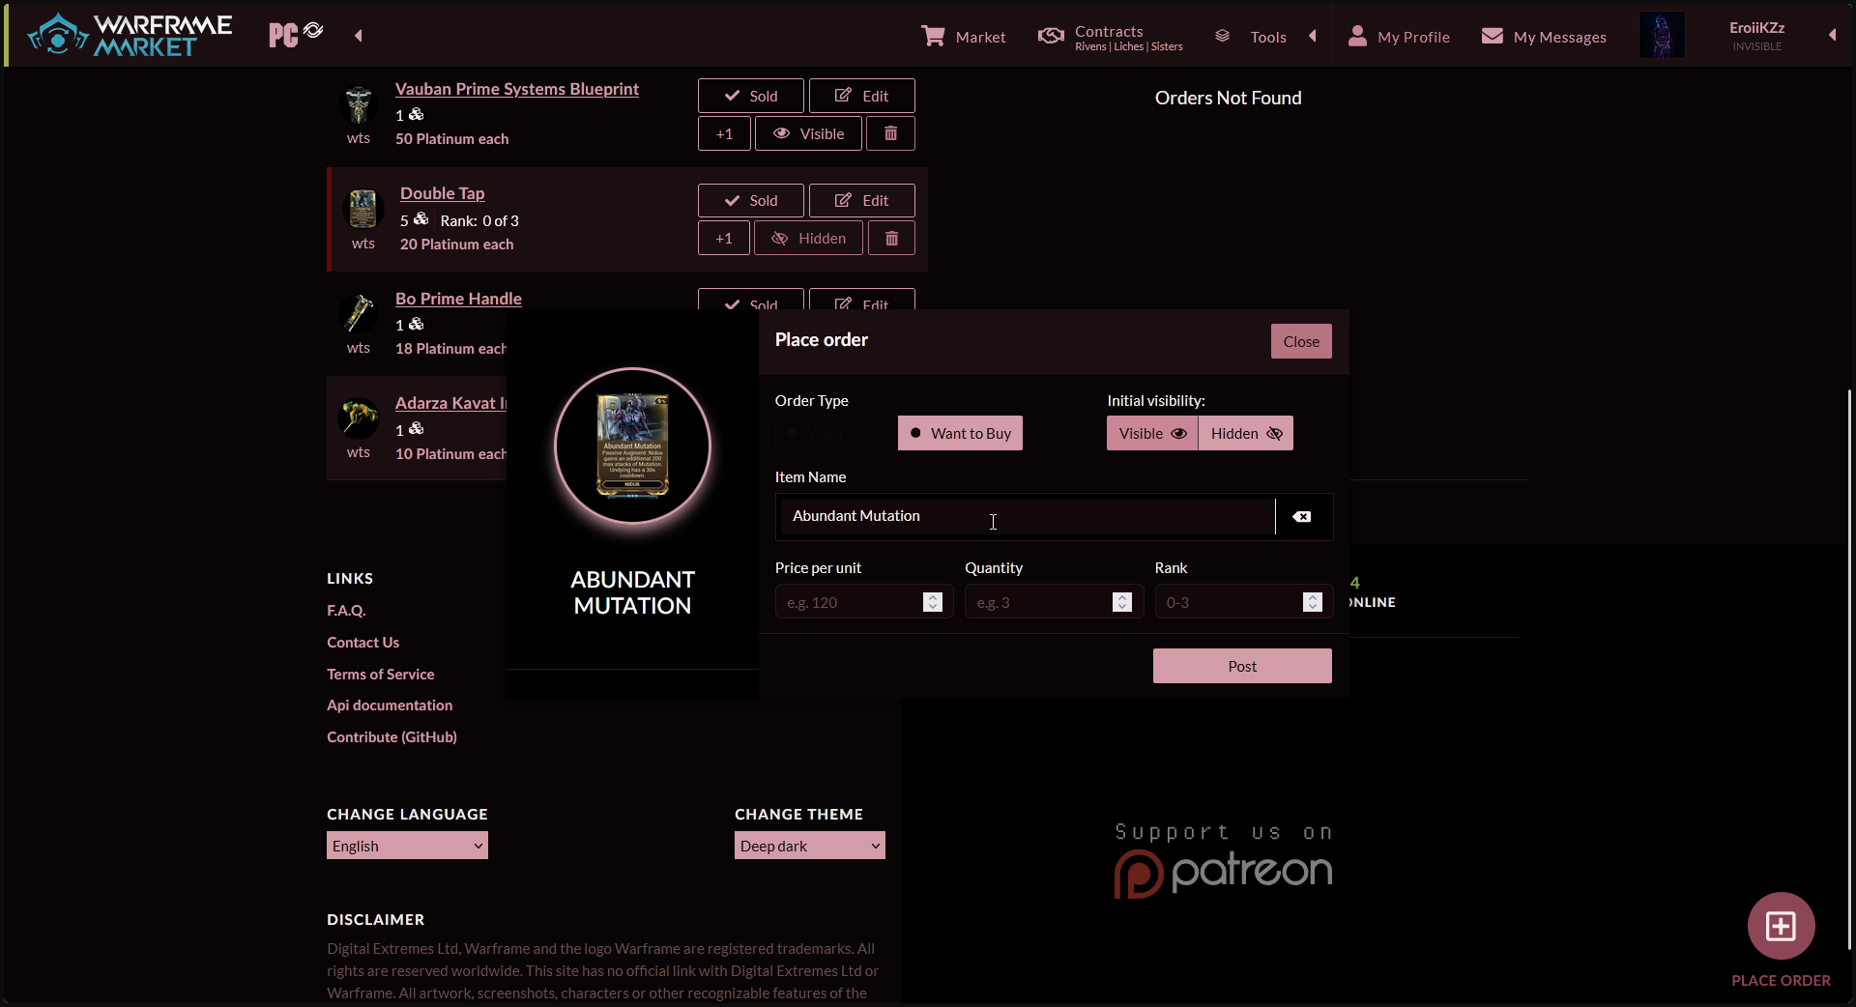Screen dimensions: 1856x1007
Task: Select Want to Buy order type
Action: tap(960, 433)
